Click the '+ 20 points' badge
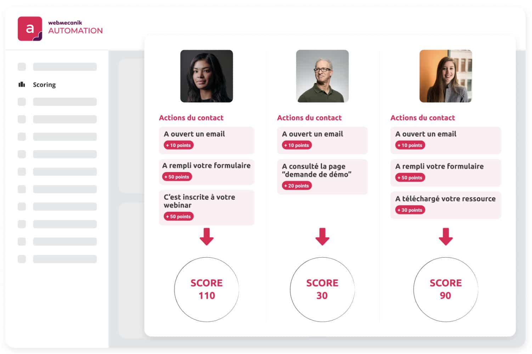Screen dimensions: 532x354 click(297, 186)
